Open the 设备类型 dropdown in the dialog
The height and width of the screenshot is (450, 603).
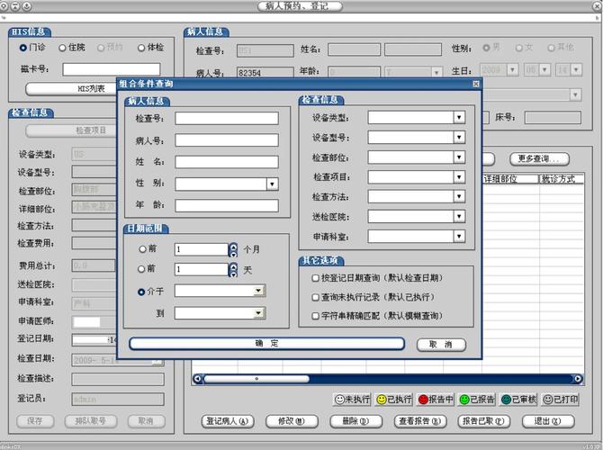(459, 117)
